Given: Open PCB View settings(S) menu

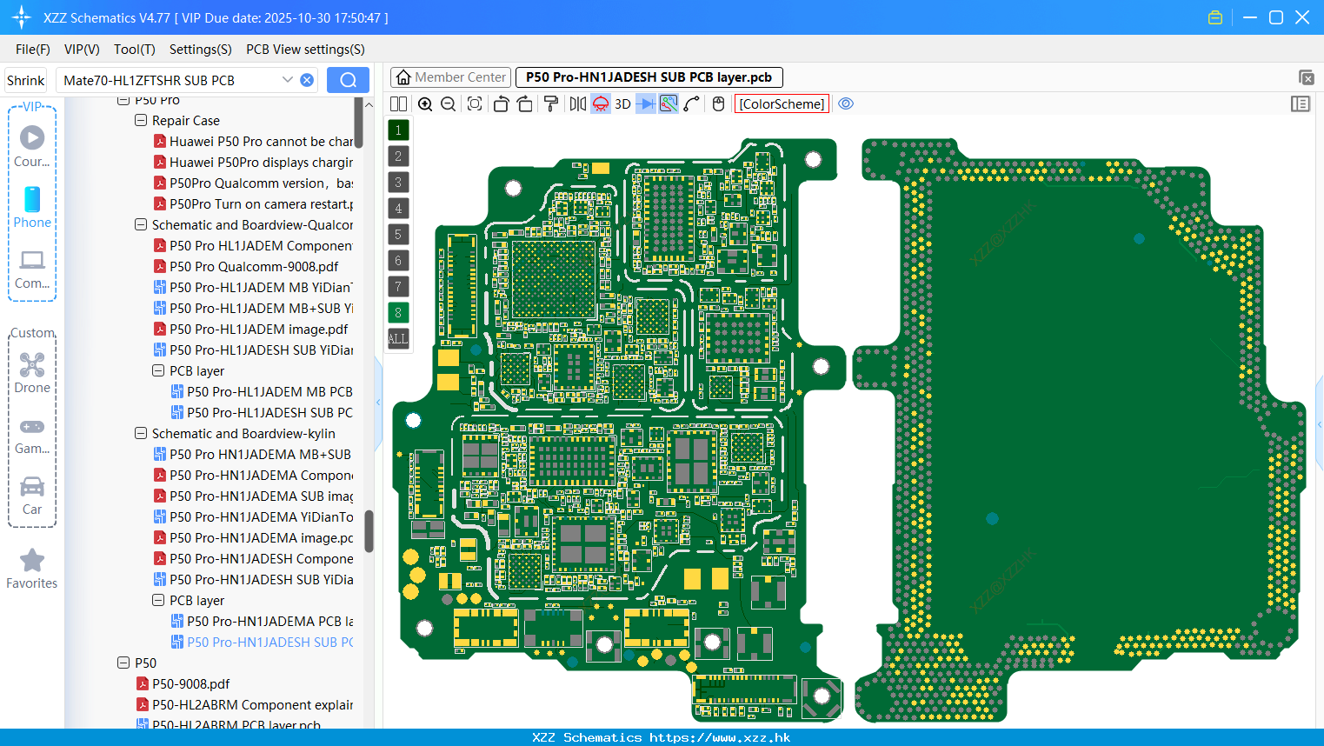Looking at the screenshot, I should (x=305, y=50).
